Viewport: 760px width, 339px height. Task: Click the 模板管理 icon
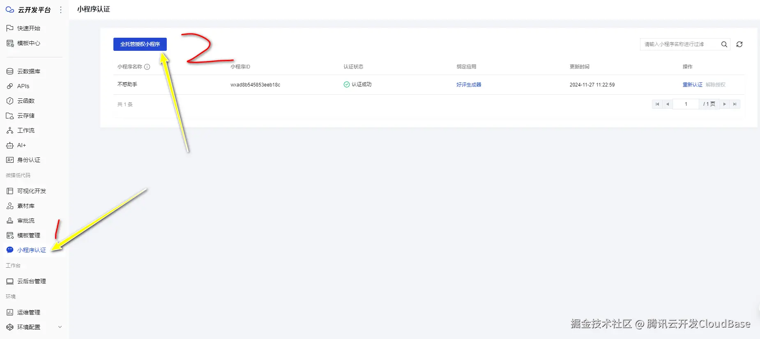10,235
